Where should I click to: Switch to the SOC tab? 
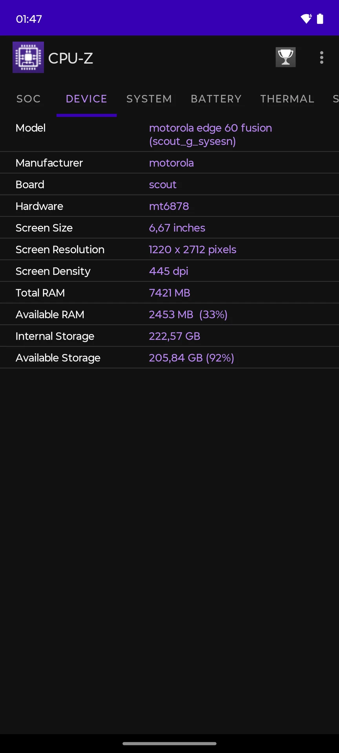(x=29, y=99)
